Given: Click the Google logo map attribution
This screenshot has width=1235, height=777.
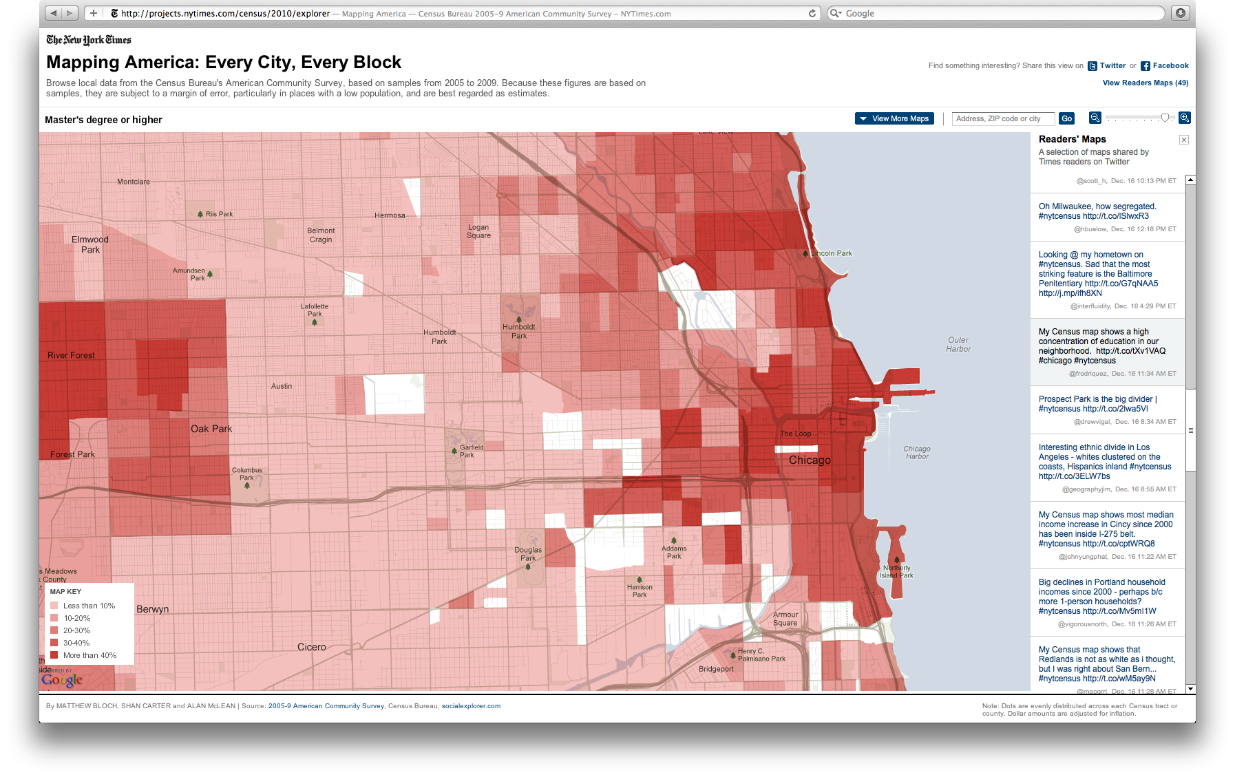Looking at the screenshot, I should [x=61, y=679].
